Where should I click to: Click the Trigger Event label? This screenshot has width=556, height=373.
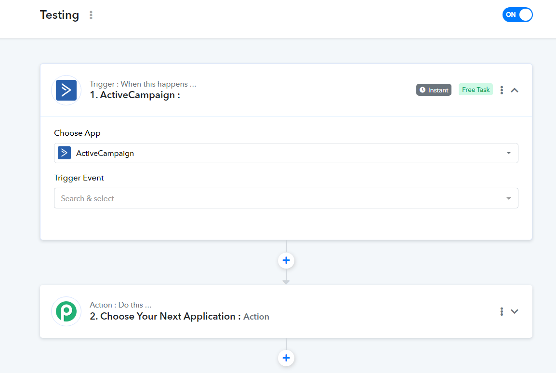pyautogui.click(x=79, y=178)
